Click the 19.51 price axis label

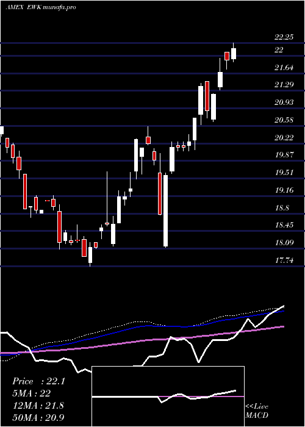pyautogui.click(x=284, y=173)
